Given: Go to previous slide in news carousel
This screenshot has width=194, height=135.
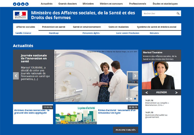Looking at the screenshot, I should [16, 76].
